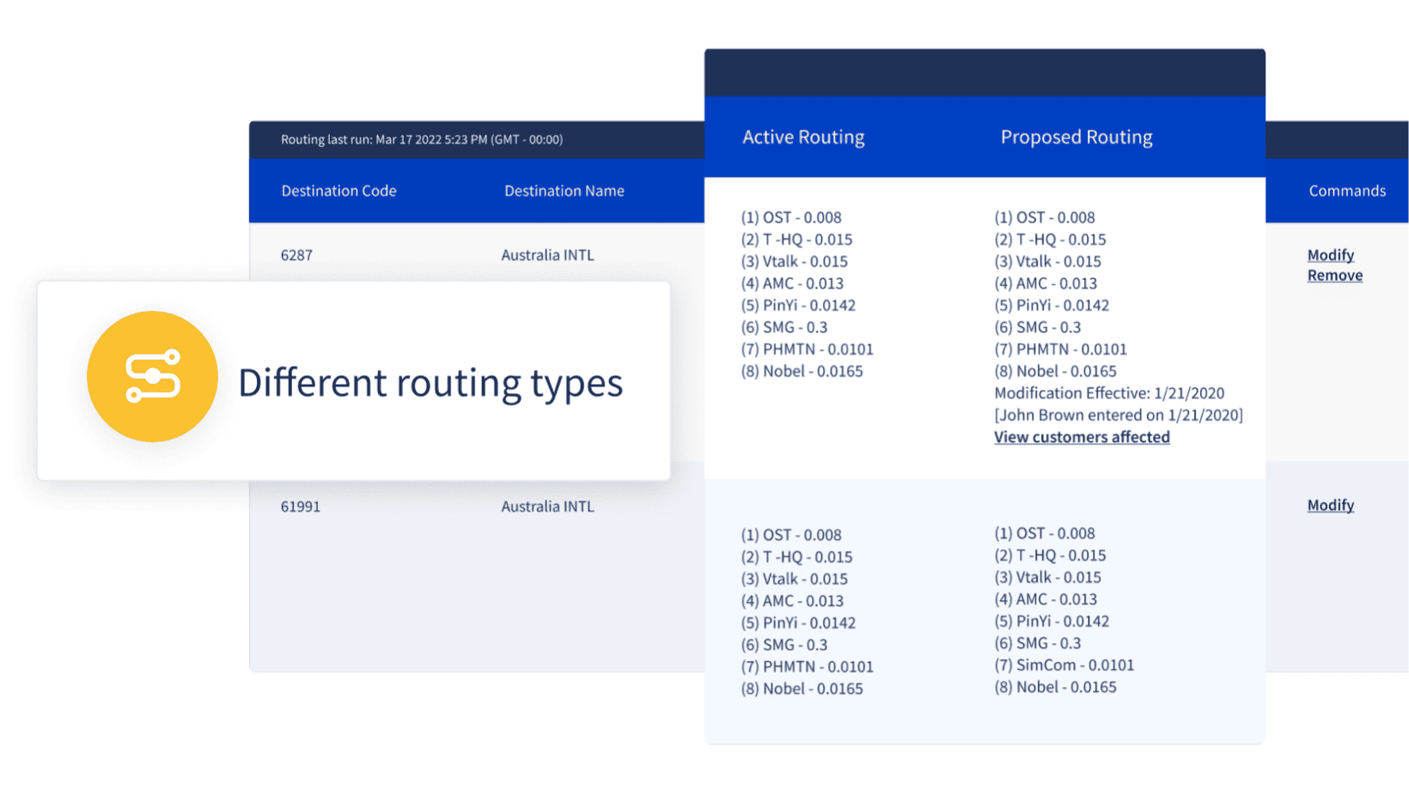The height and width of the screenshot is (790, 1409).
Task: Click the Routing last run timestamp text
Action: (421, 139)
